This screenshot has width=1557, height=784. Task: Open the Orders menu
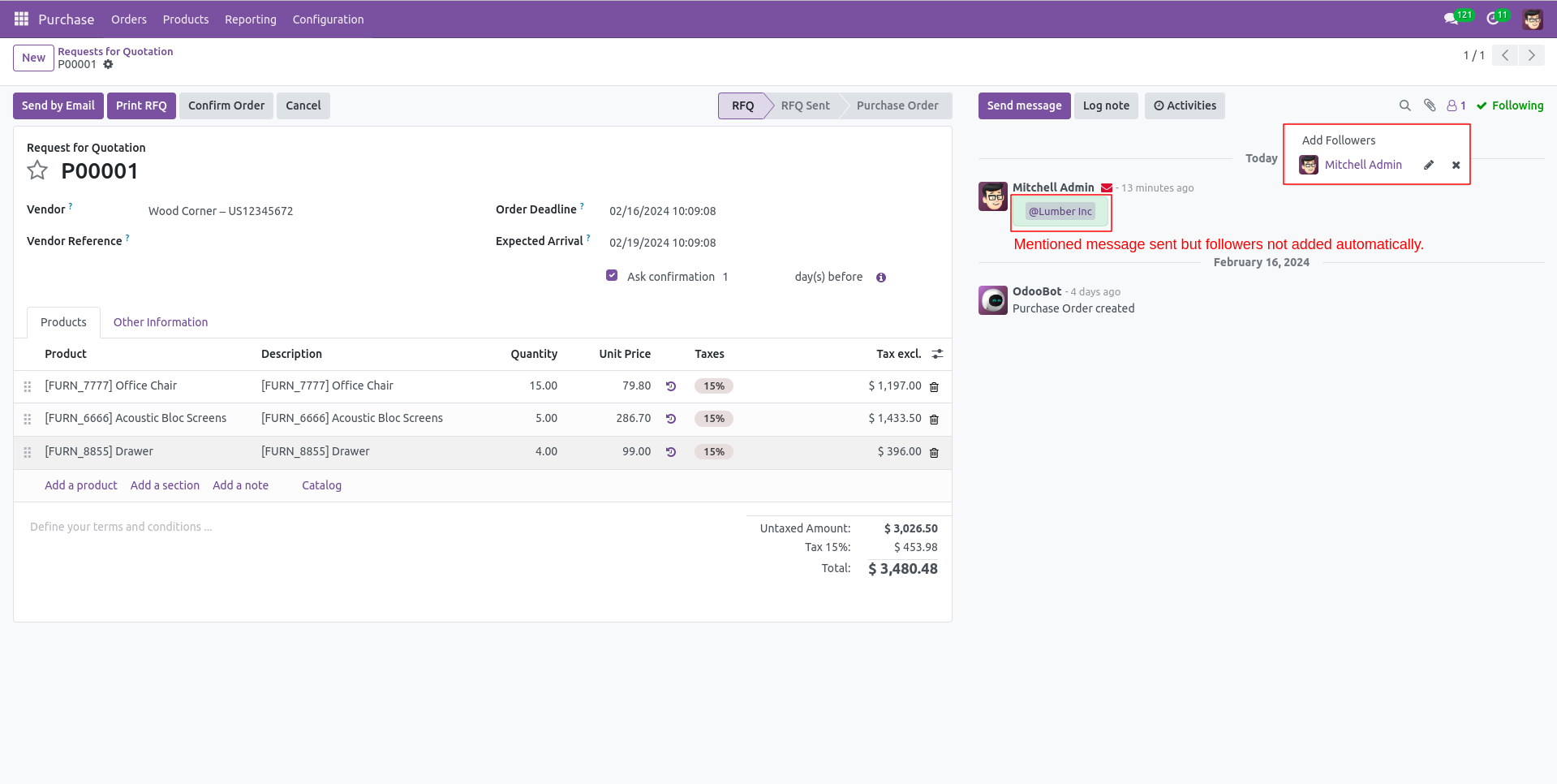(x=128, y=19)
